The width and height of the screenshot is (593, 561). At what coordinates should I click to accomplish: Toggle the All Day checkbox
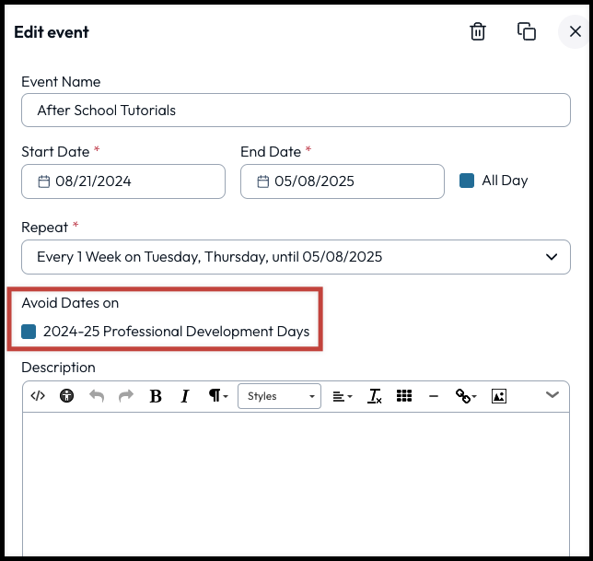[467, 181]
